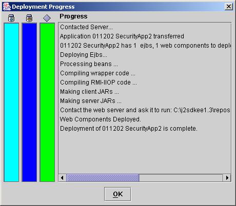
Task: Click the horizontal scrollbar thumb
Action: click(x=103, y=178)
